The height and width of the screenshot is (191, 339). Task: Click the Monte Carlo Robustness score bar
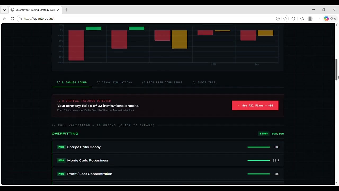click(x=258, y=160)
